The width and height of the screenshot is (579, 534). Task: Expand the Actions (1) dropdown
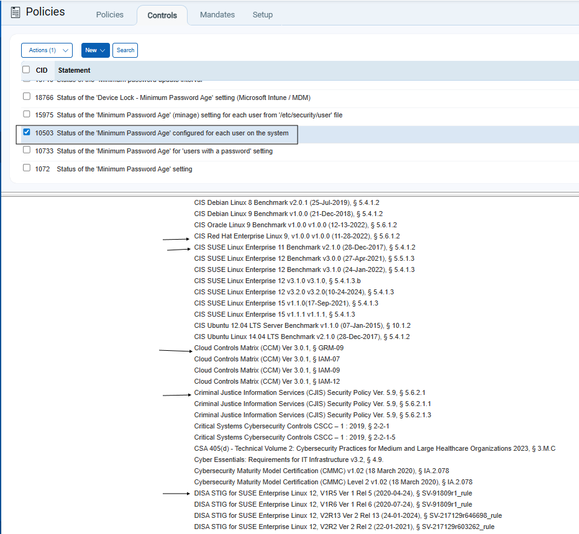pyautogui.click(x=47, y=50)
